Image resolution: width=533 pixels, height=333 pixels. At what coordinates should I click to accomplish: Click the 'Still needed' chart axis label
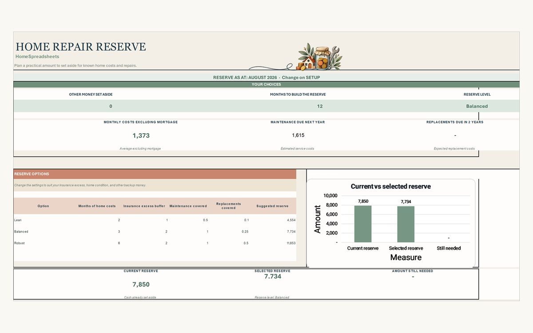coord(449,248)
